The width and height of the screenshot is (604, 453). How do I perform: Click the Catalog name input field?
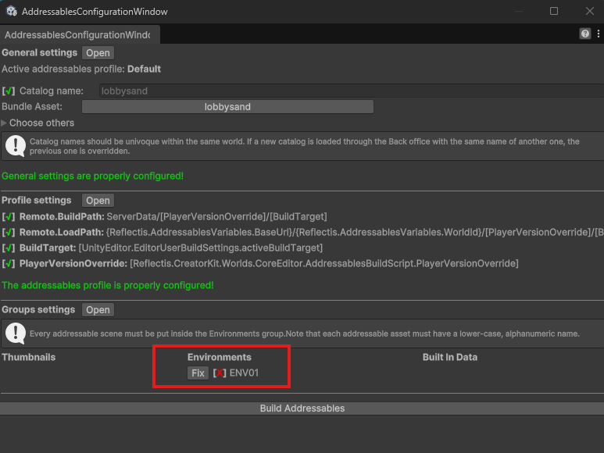pos(352,91)
